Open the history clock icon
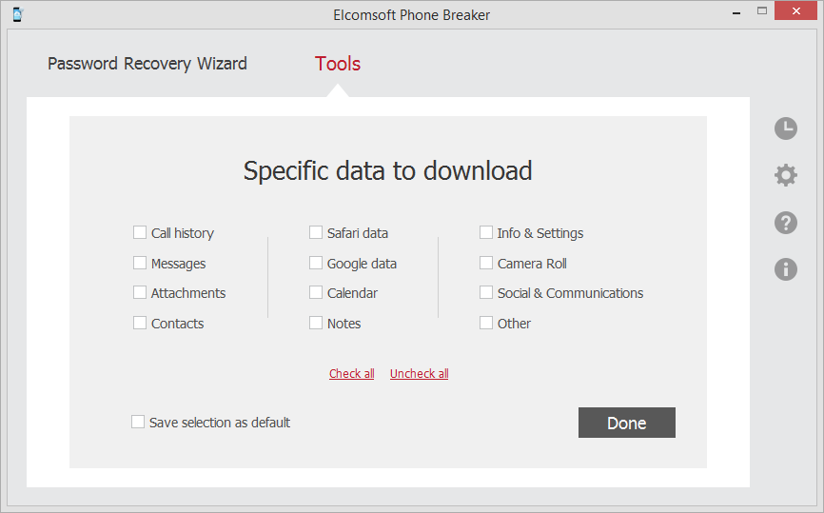 [785, 128]
